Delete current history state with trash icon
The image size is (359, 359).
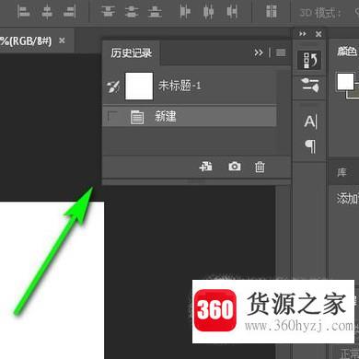(260, 167)
